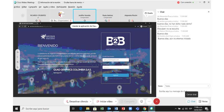Open the Audio y vídeo menu
Viewport: 224px width, 112px height.
pos(49,7)
